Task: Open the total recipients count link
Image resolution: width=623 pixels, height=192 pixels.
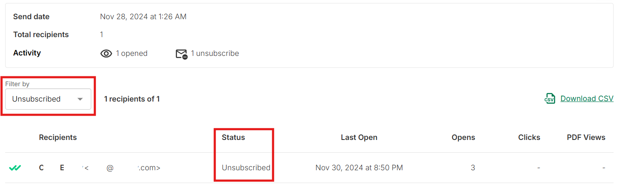Action: (102, 35)
